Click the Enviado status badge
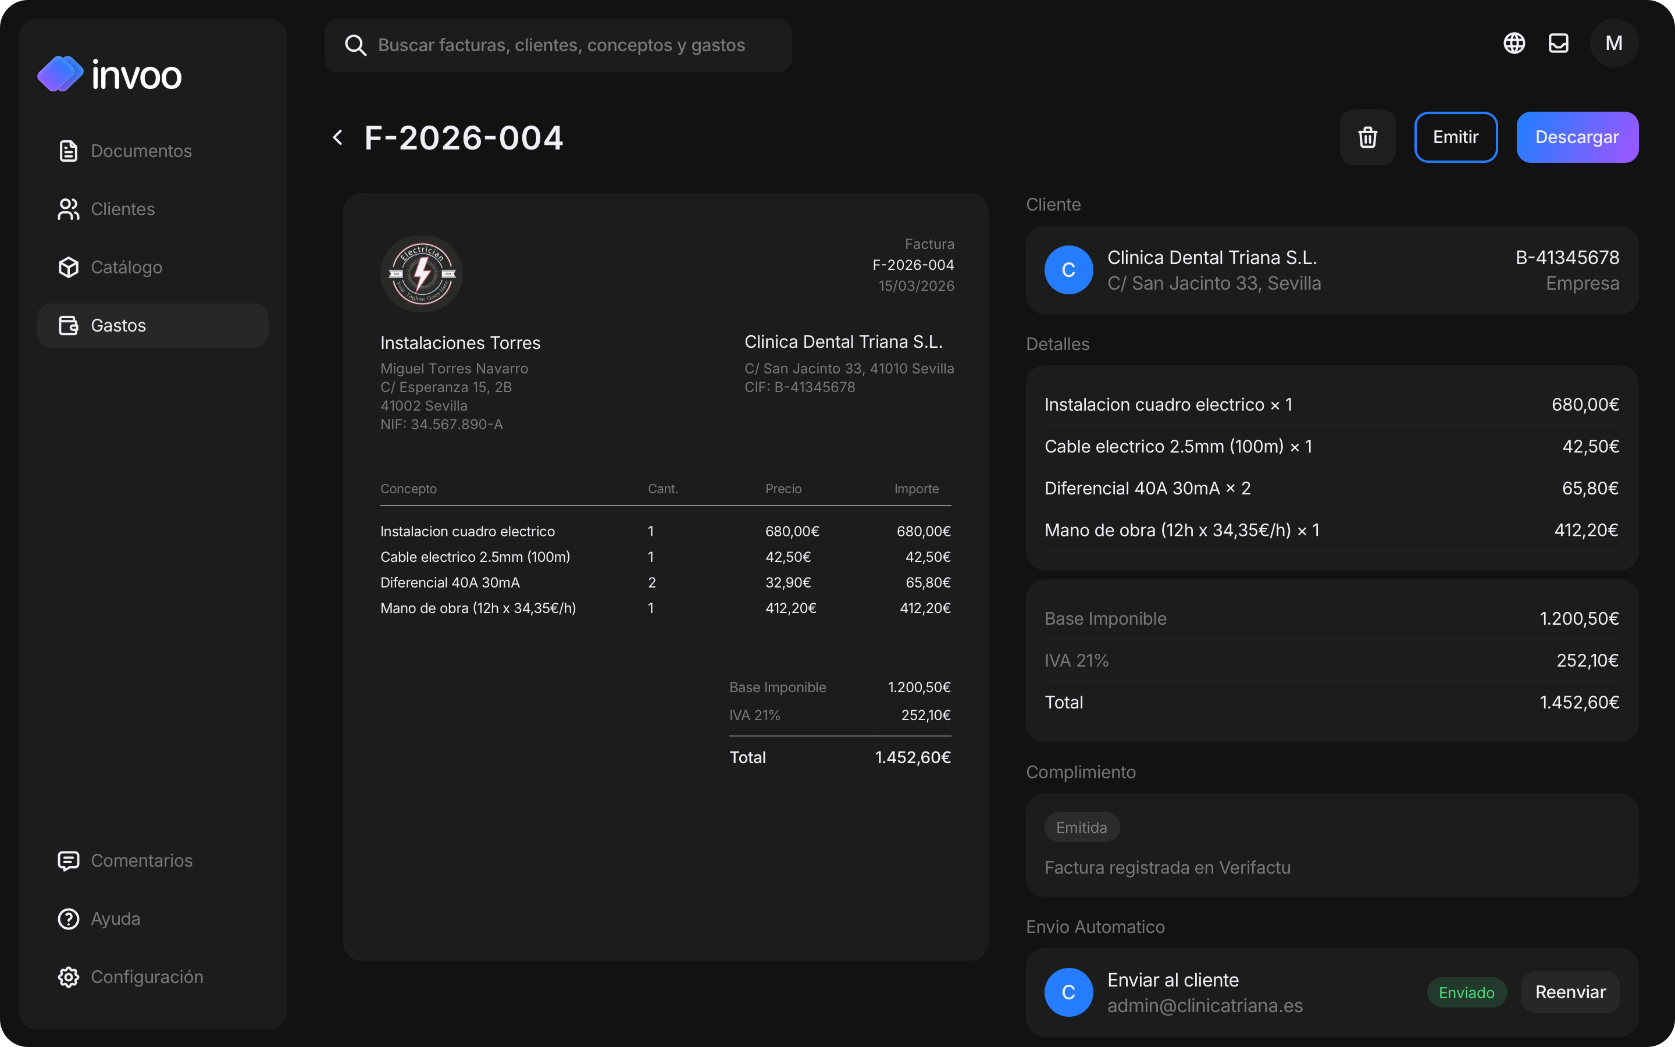The height and width of the screenshot is (1047, 1675). tap(1467, 993)
